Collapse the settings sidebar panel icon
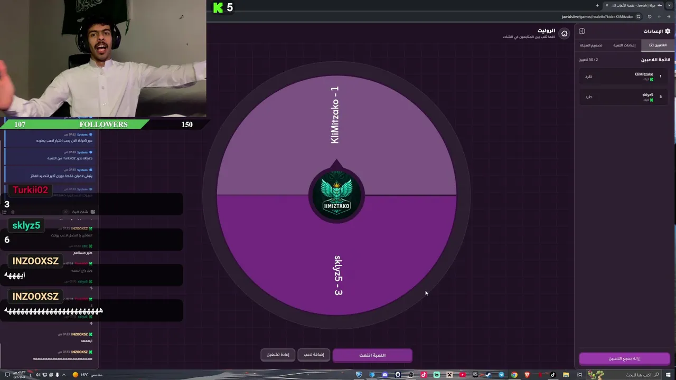Viewport: 676px width, 380px height. pos(581,31)
